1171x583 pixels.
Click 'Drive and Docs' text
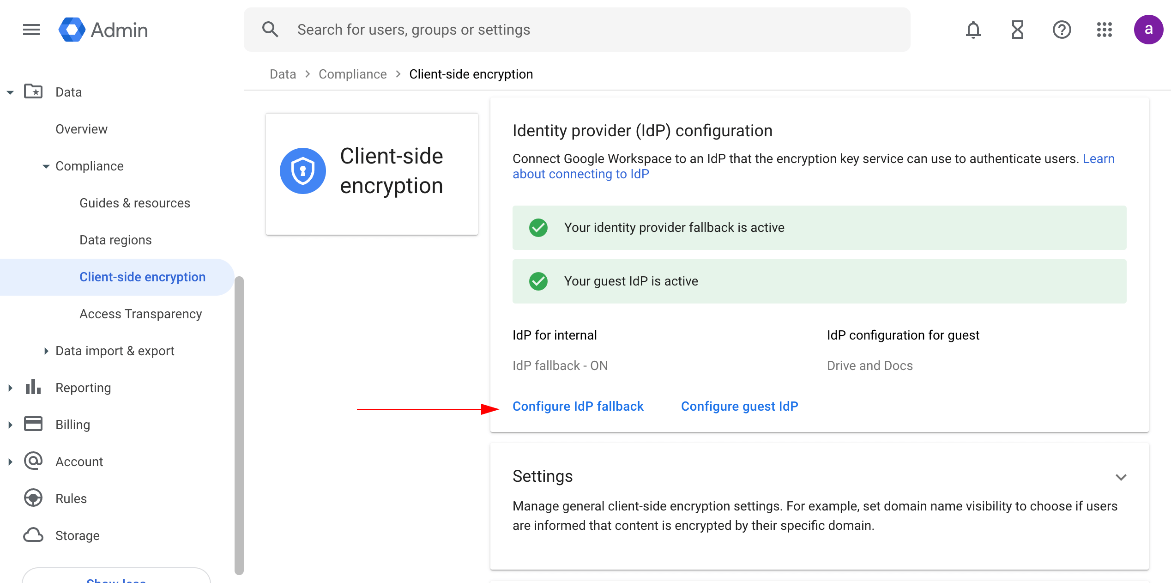pos(870,366)
